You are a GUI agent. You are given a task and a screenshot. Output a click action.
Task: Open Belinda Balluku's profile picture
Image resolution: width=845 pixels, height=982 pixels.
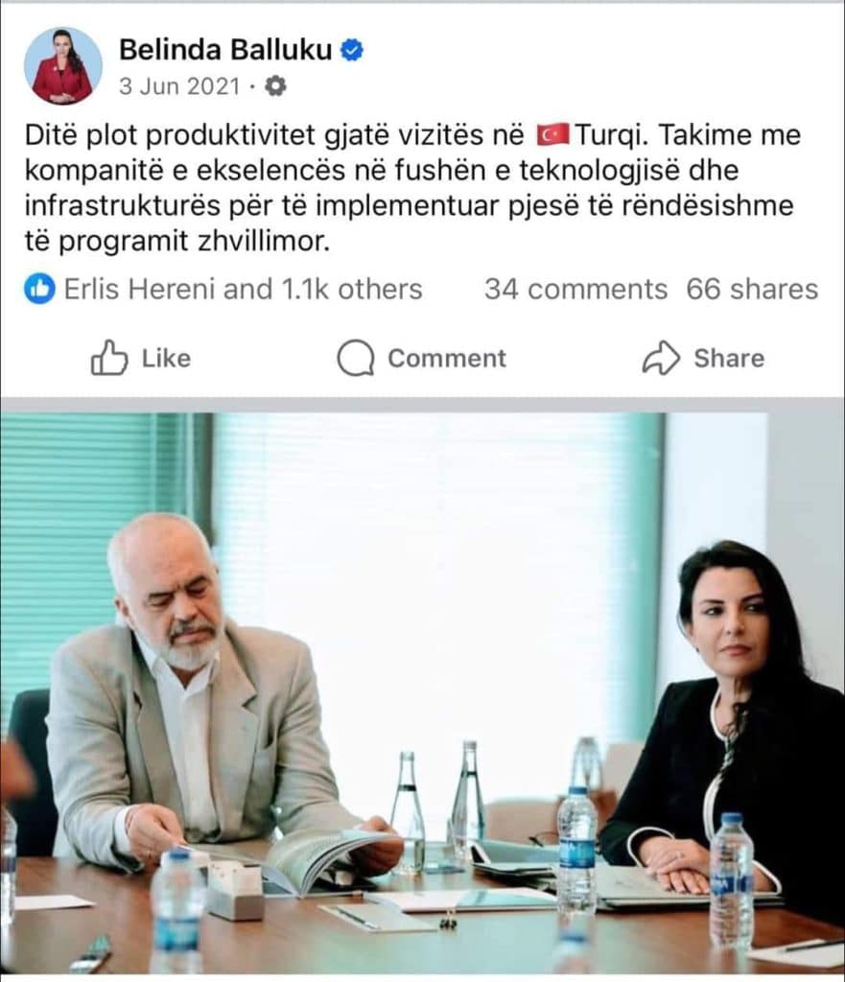[x=62, y=66]
